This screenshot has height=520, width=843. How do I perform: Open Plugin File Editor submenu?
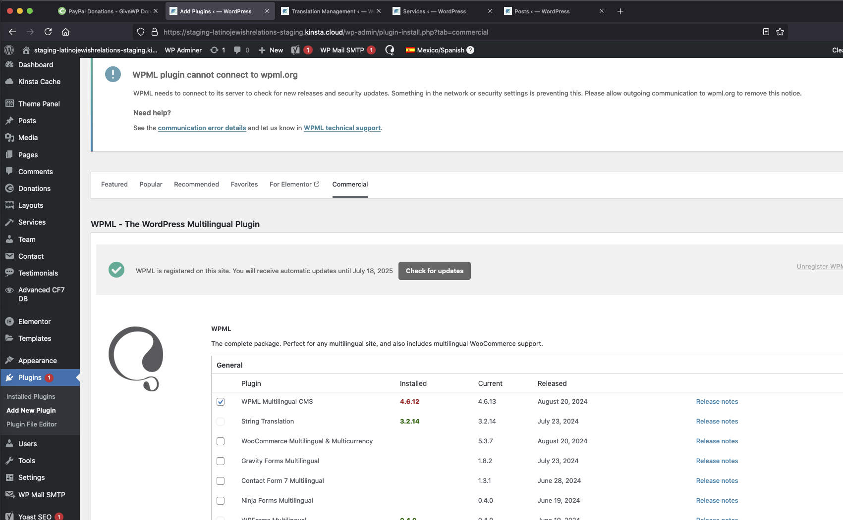coord(31,424)
